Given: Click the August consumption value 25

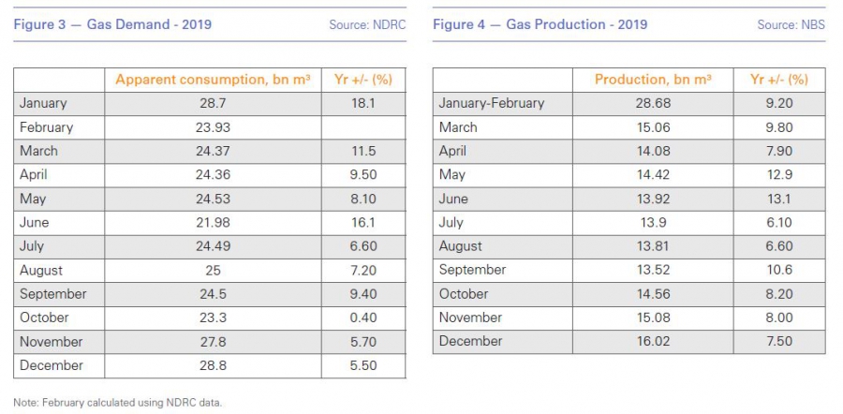Looking at the screenshot, I should click(213, 270).
